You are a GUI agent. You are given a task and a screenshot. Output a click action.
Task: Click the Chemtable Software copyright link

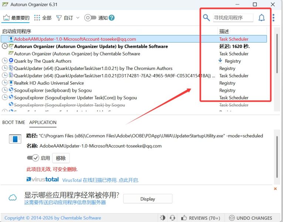click(x=53, y=218)
